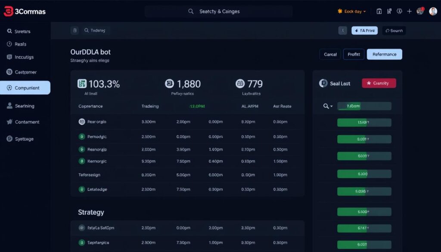Screen dimensions: 441x252
Task: Click the clock icon in top bar
Action: point(399,11)
